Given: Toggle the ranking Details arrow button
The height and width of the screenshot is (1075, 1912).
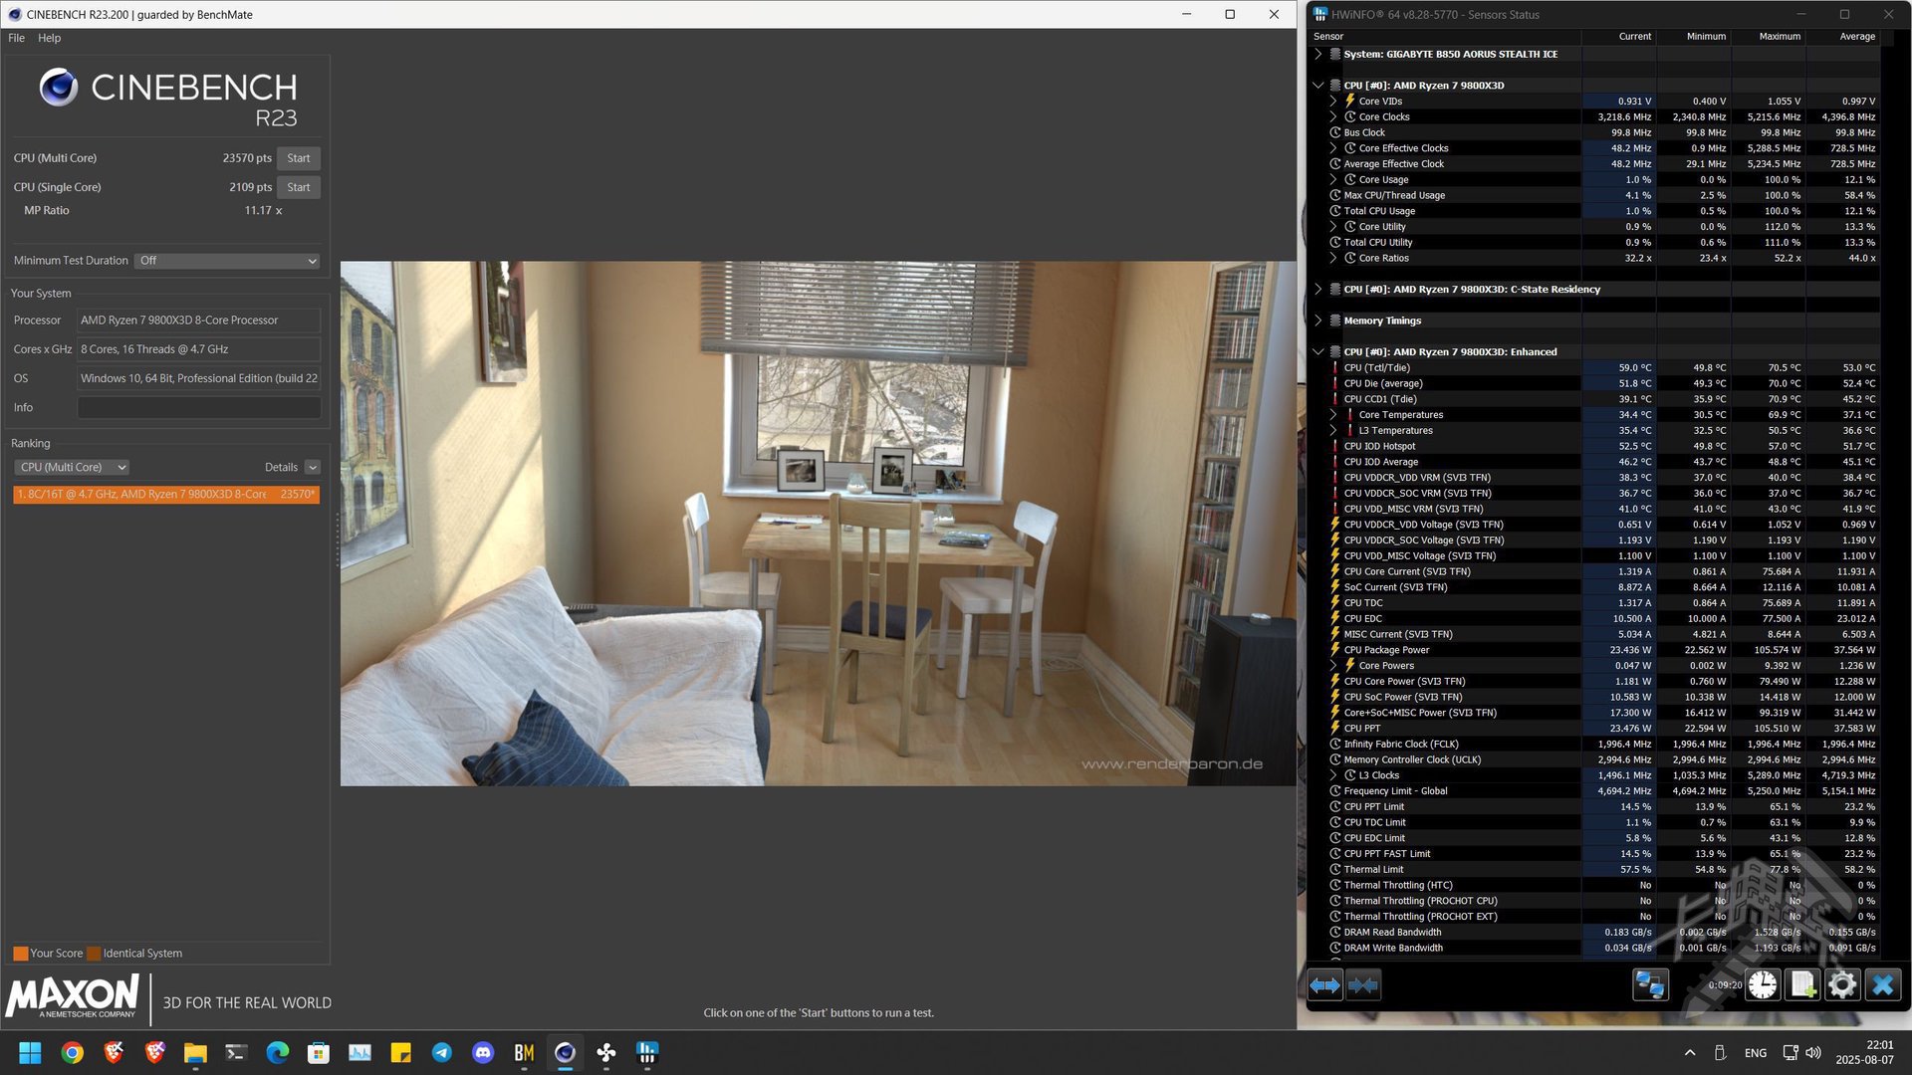Looking at the screenshot, I should (x=313, y=468).
